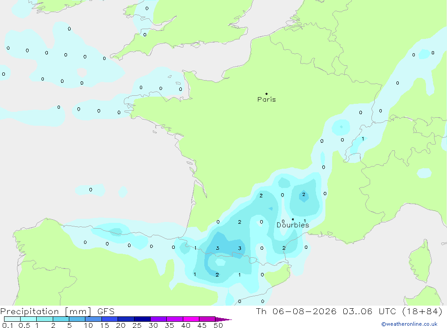Click the '15' legend value

(104, 325)
